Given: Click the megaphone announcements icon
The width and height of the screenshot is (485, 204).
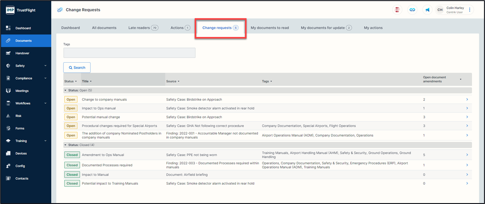Looking at the screenshot, I should tap(427, 10).
